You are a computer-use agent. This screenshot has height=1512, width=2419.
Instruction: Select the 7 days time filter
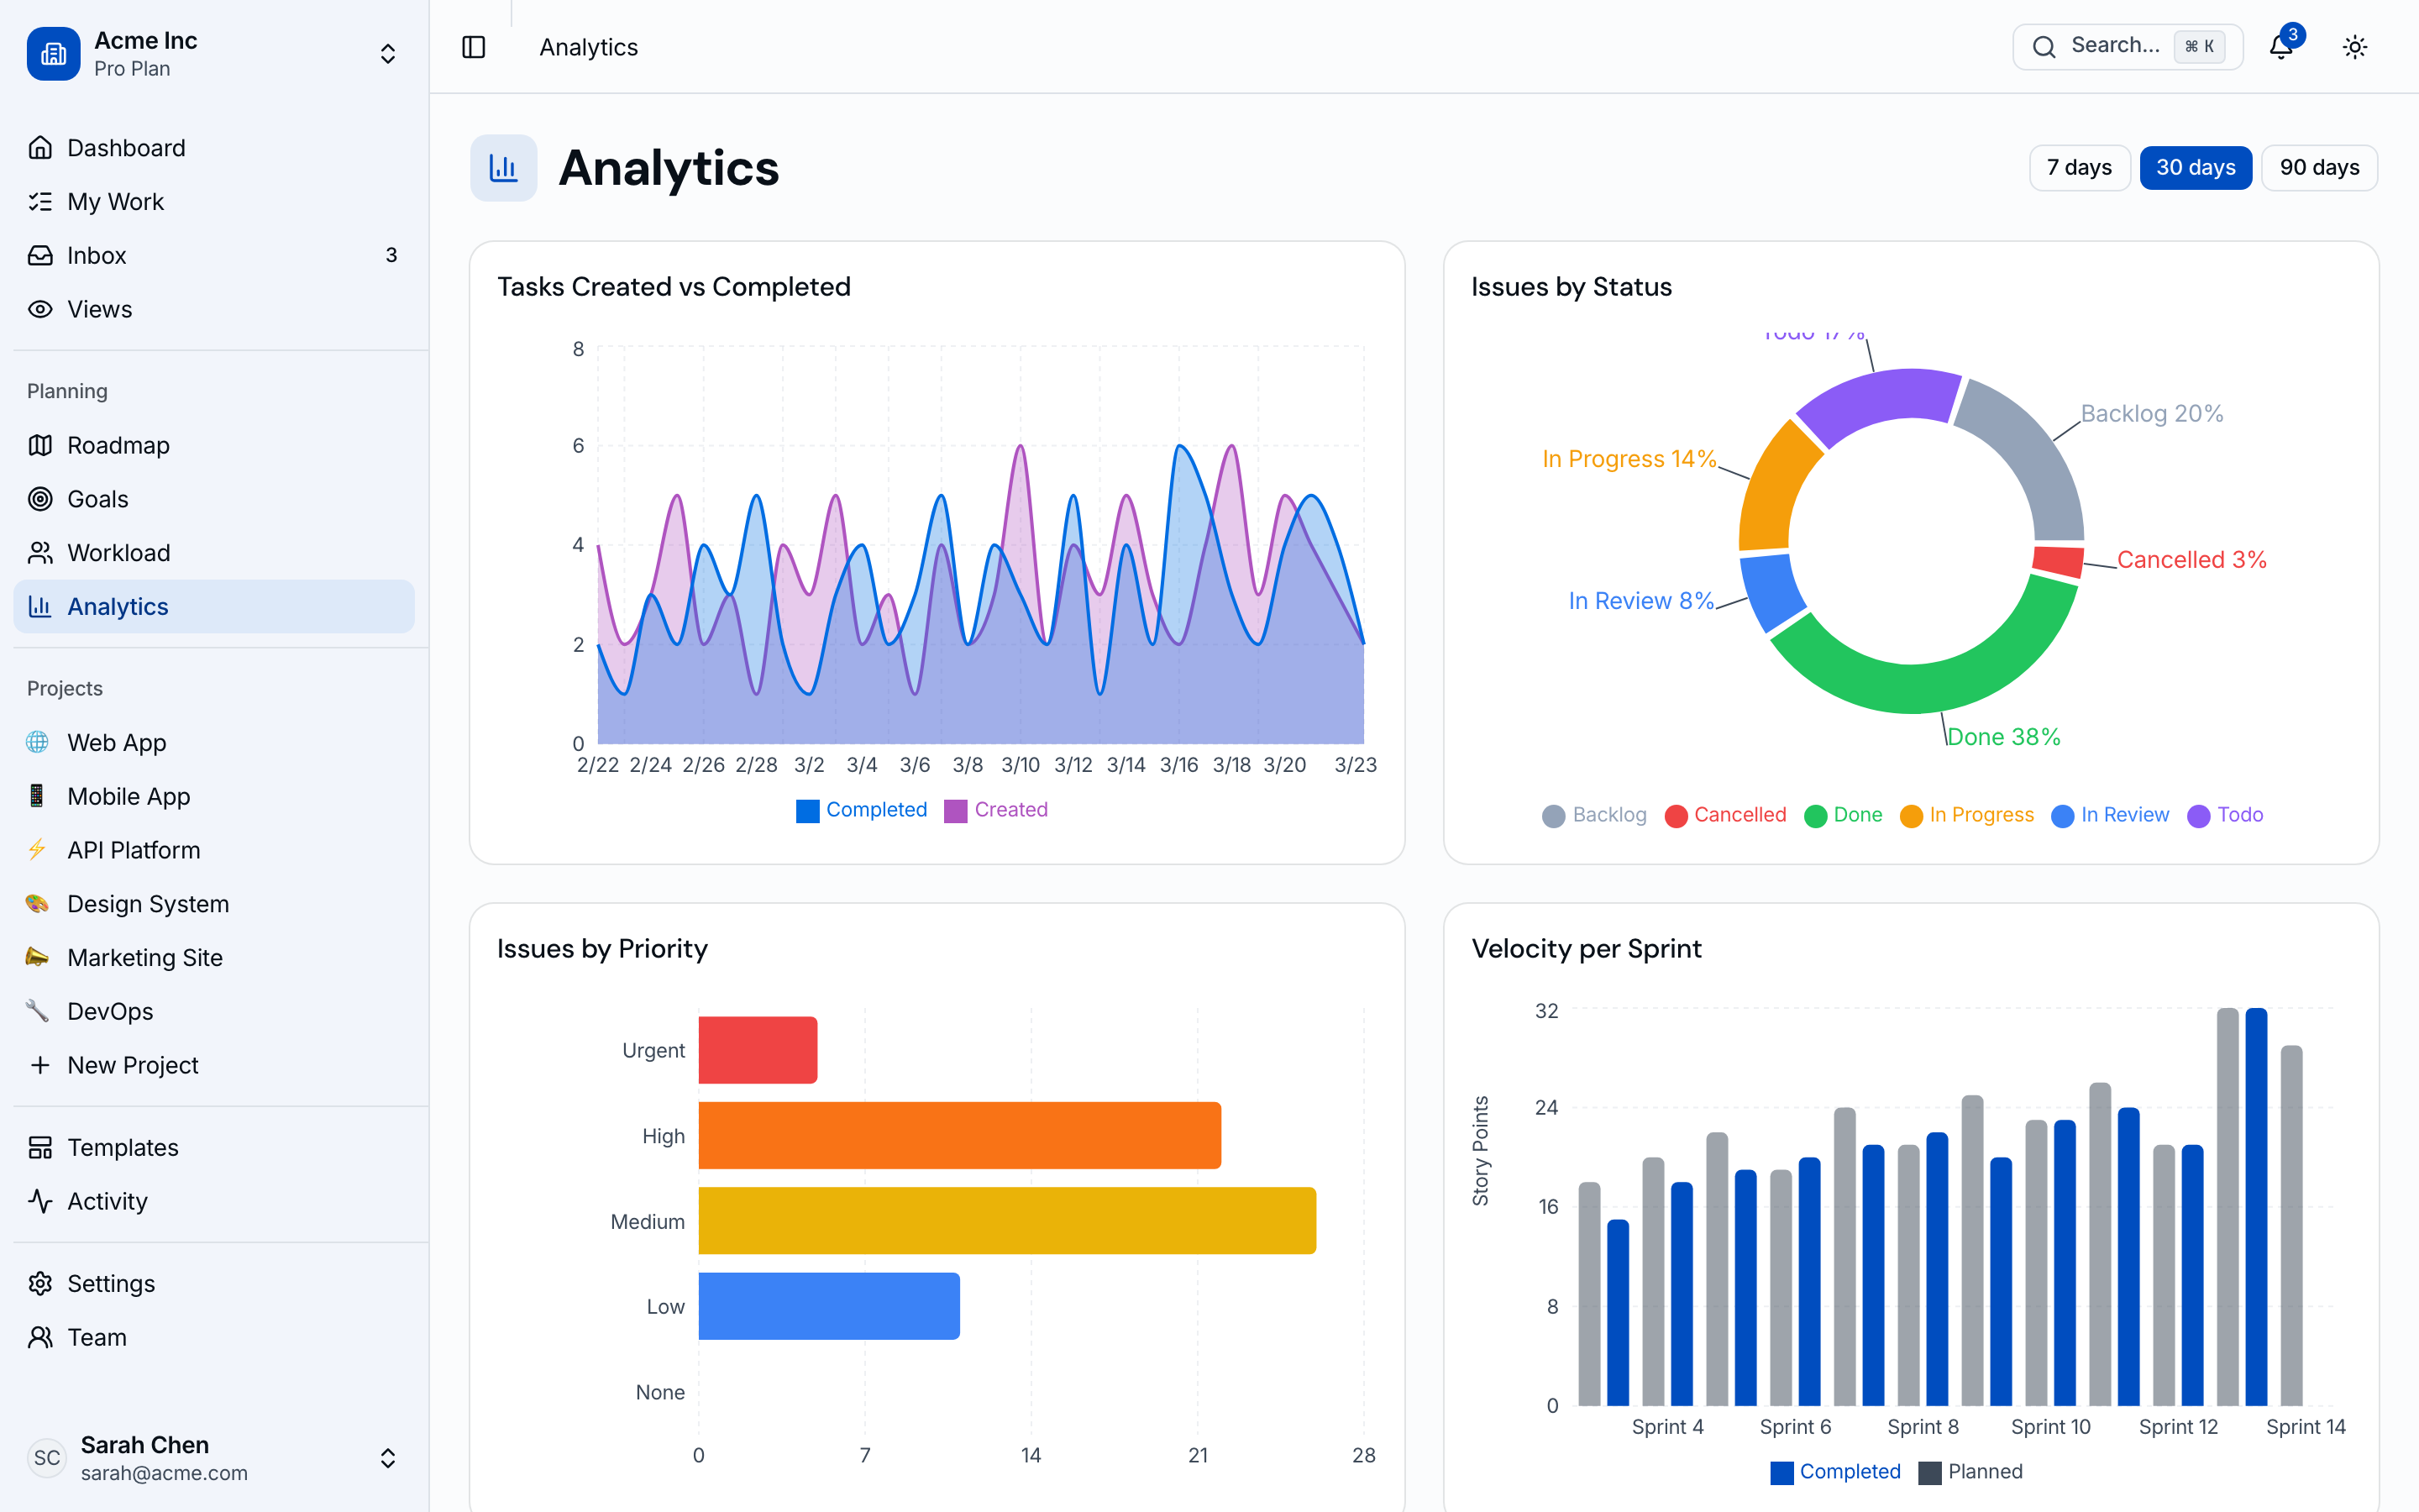(2081, 167)
